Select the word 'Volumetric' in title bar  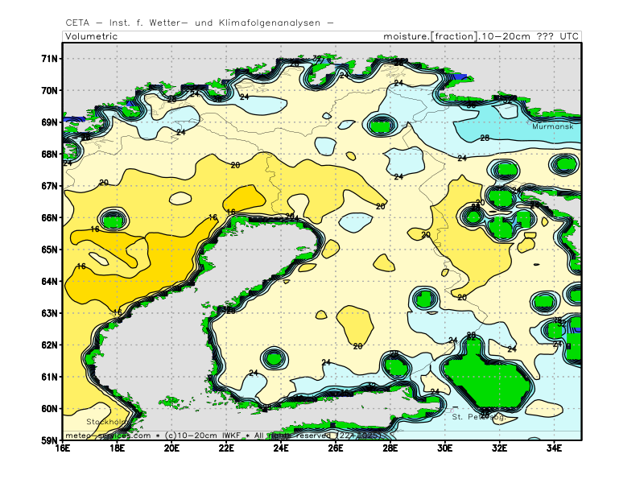(91, 36)
